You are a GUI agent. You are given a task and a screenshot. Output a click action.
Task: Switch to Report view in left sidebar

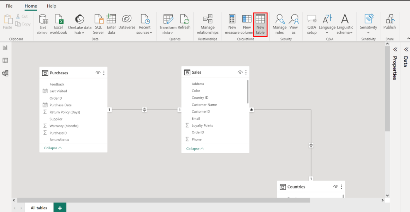(x=5, y=48)
